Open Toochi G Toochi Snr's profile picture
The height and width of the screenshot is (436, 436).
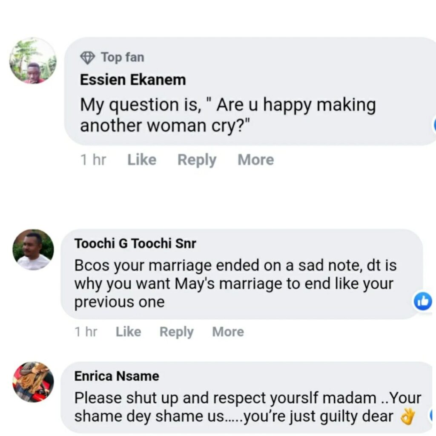[x=33, y=250]
